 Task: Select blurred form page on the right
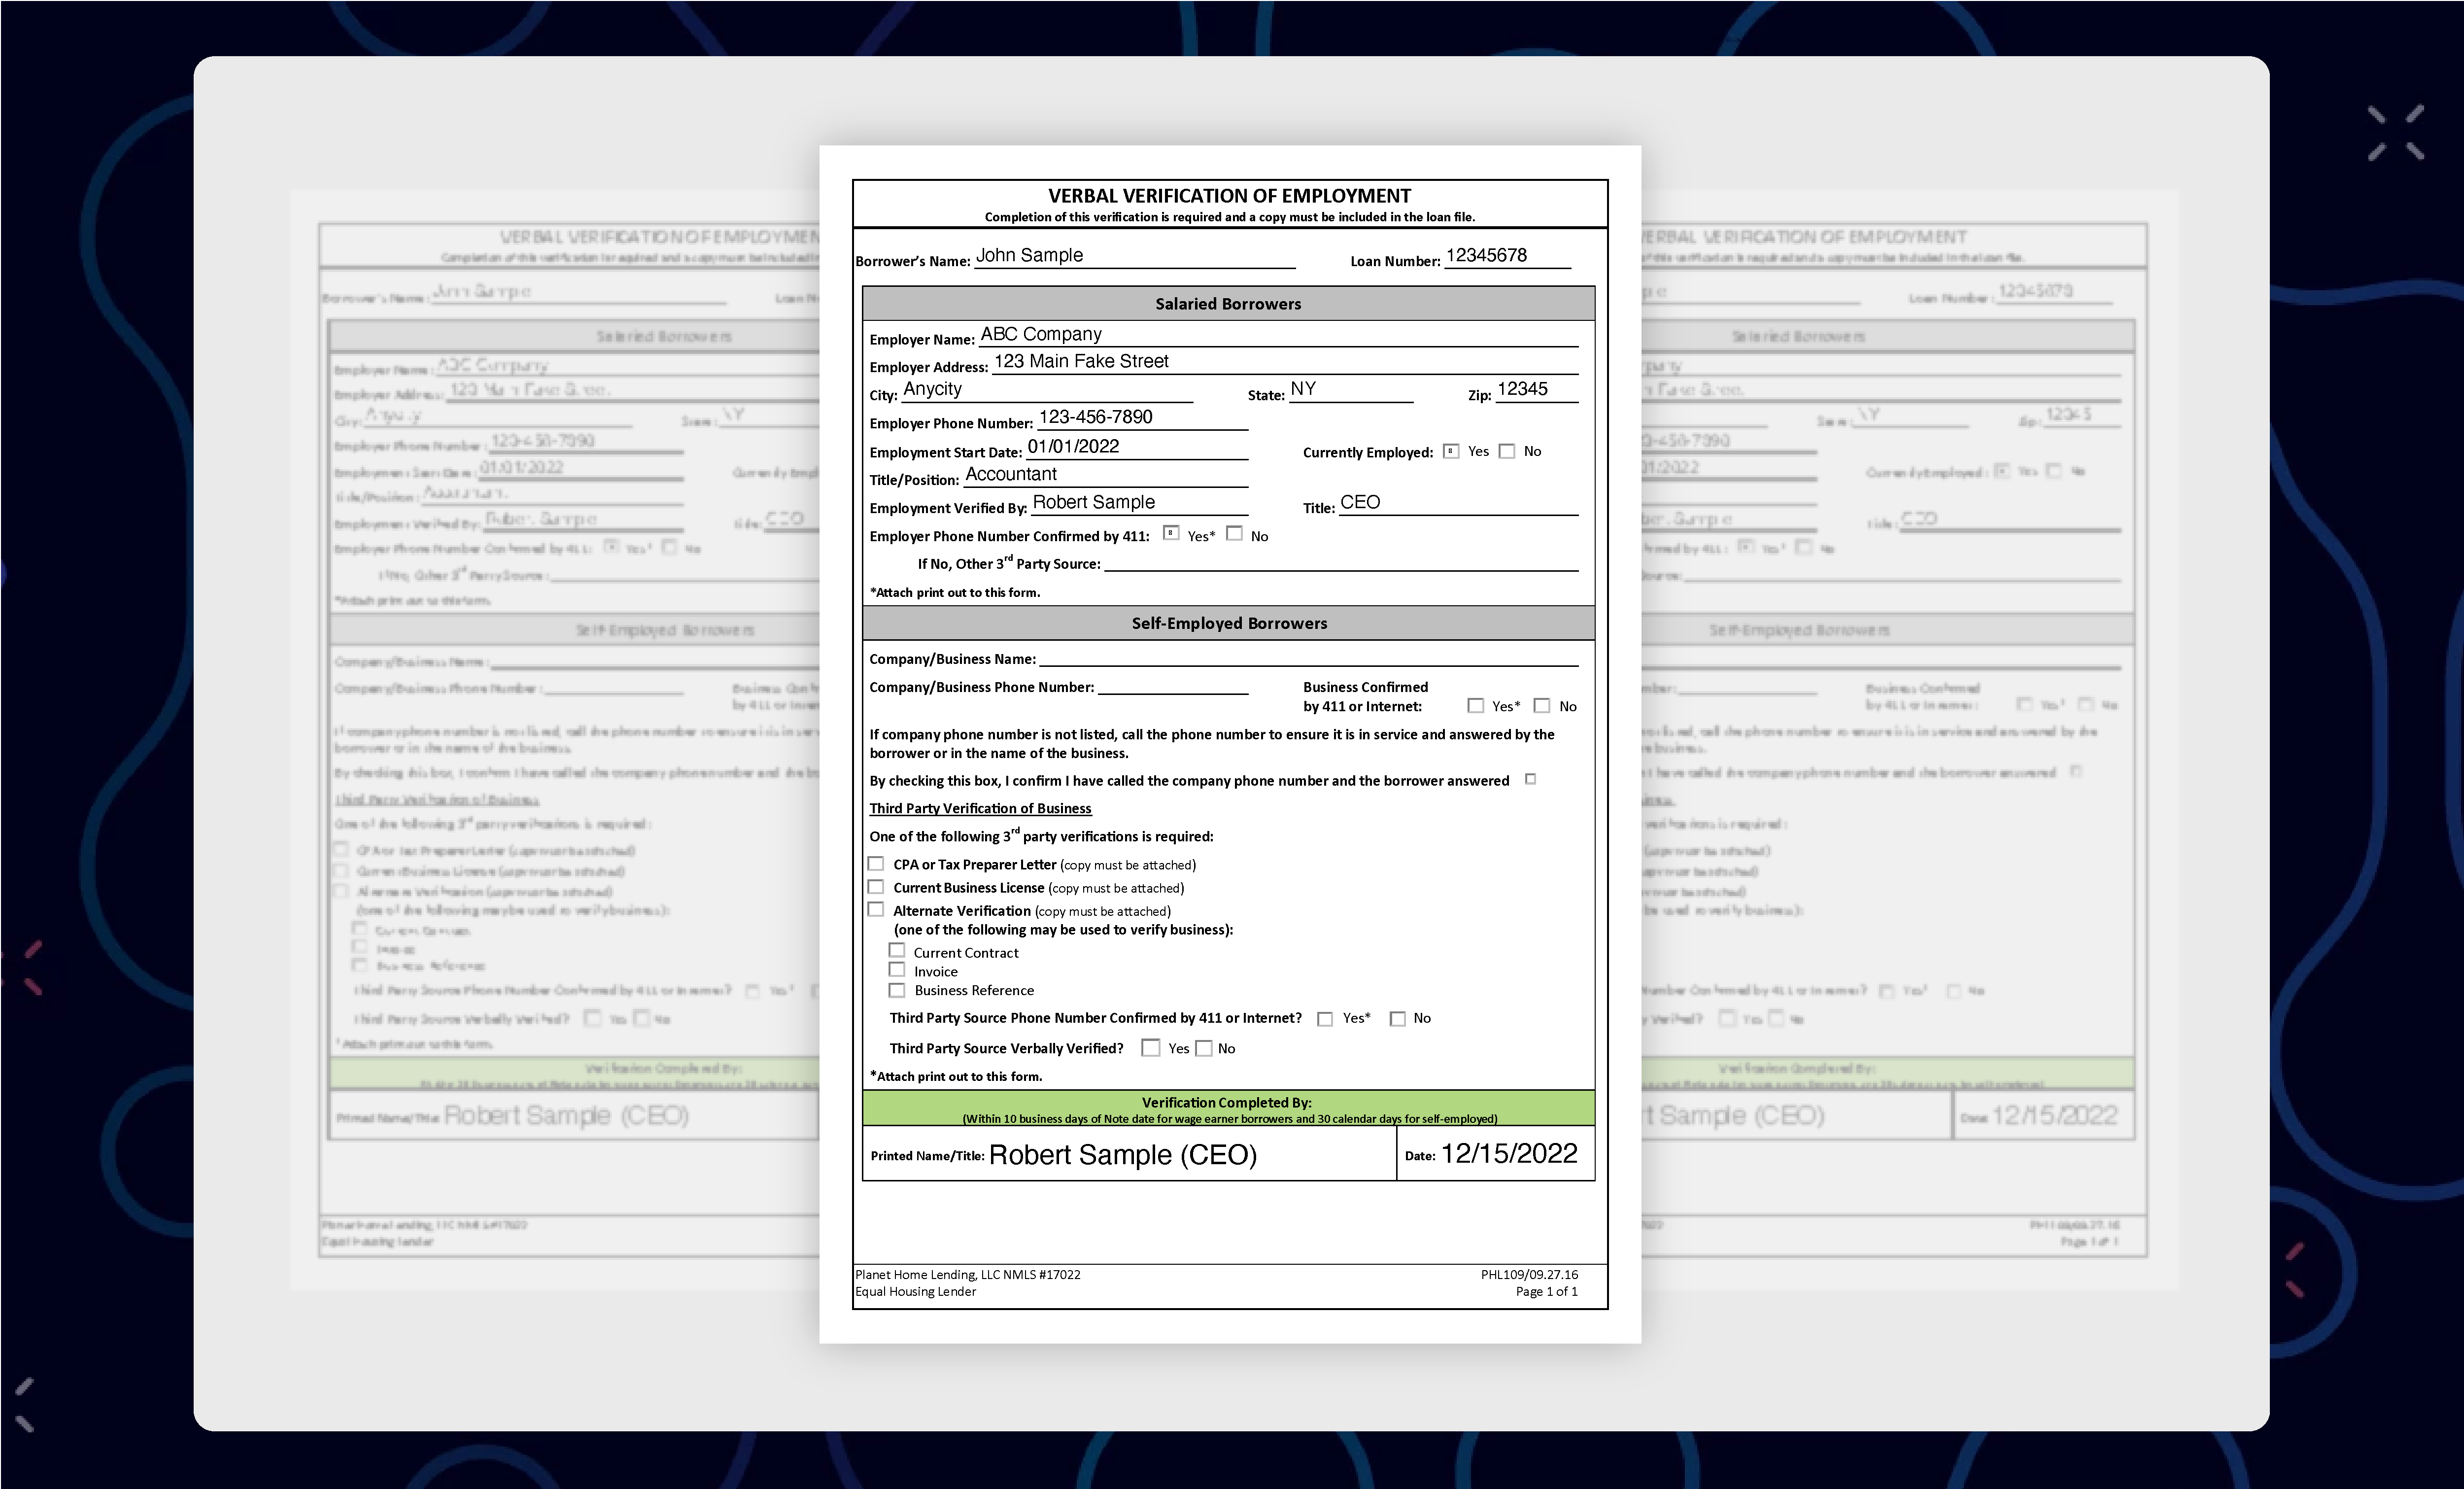tap(1909, 740)
